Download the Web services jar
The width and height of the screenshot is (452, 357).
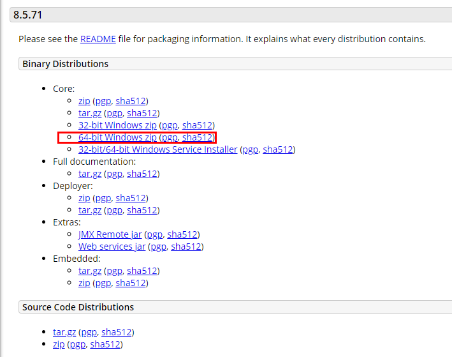point(112,247)
